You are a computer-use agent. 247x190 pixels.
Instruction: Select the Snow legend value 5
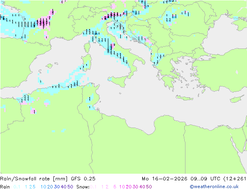[x=115, y=187]
